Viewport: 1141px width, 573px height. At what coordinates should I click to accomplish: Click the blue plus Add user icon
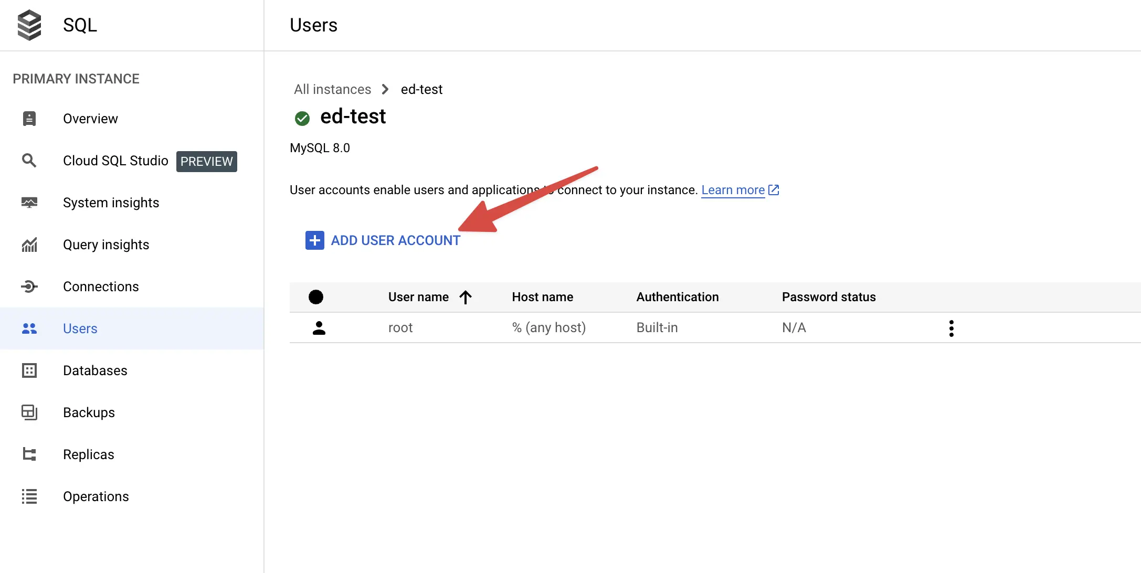point(315,240)
